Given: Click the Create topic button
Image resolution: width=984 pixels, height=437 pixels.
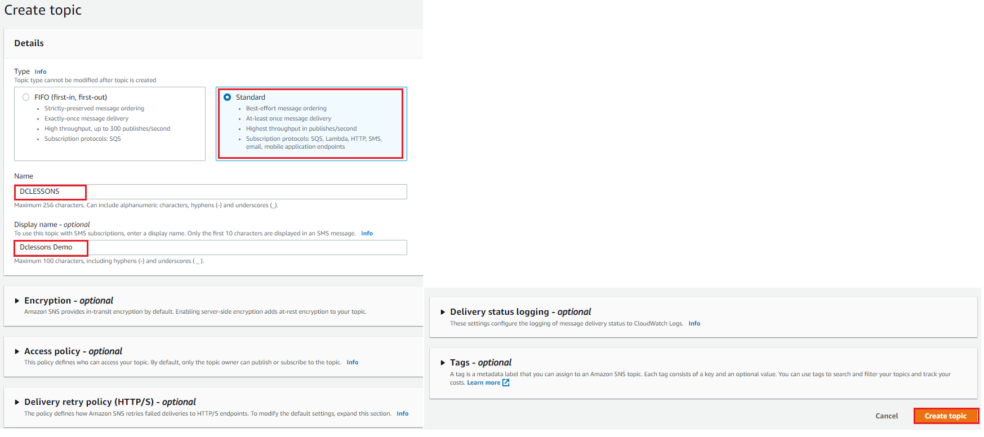Looking at the screenshot, I should point(945,416).
